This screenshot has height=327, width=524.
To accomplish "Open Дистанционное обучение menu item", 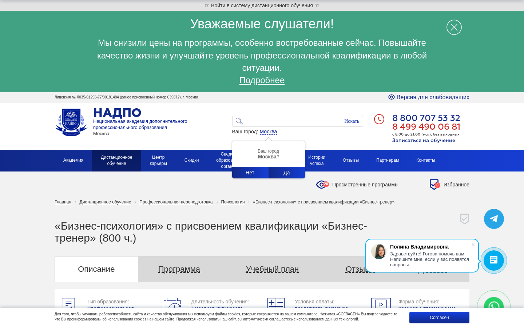I will point(116,160).
